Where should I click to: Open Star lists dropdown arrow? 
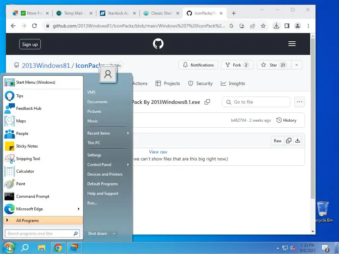[x=297, y=65]
